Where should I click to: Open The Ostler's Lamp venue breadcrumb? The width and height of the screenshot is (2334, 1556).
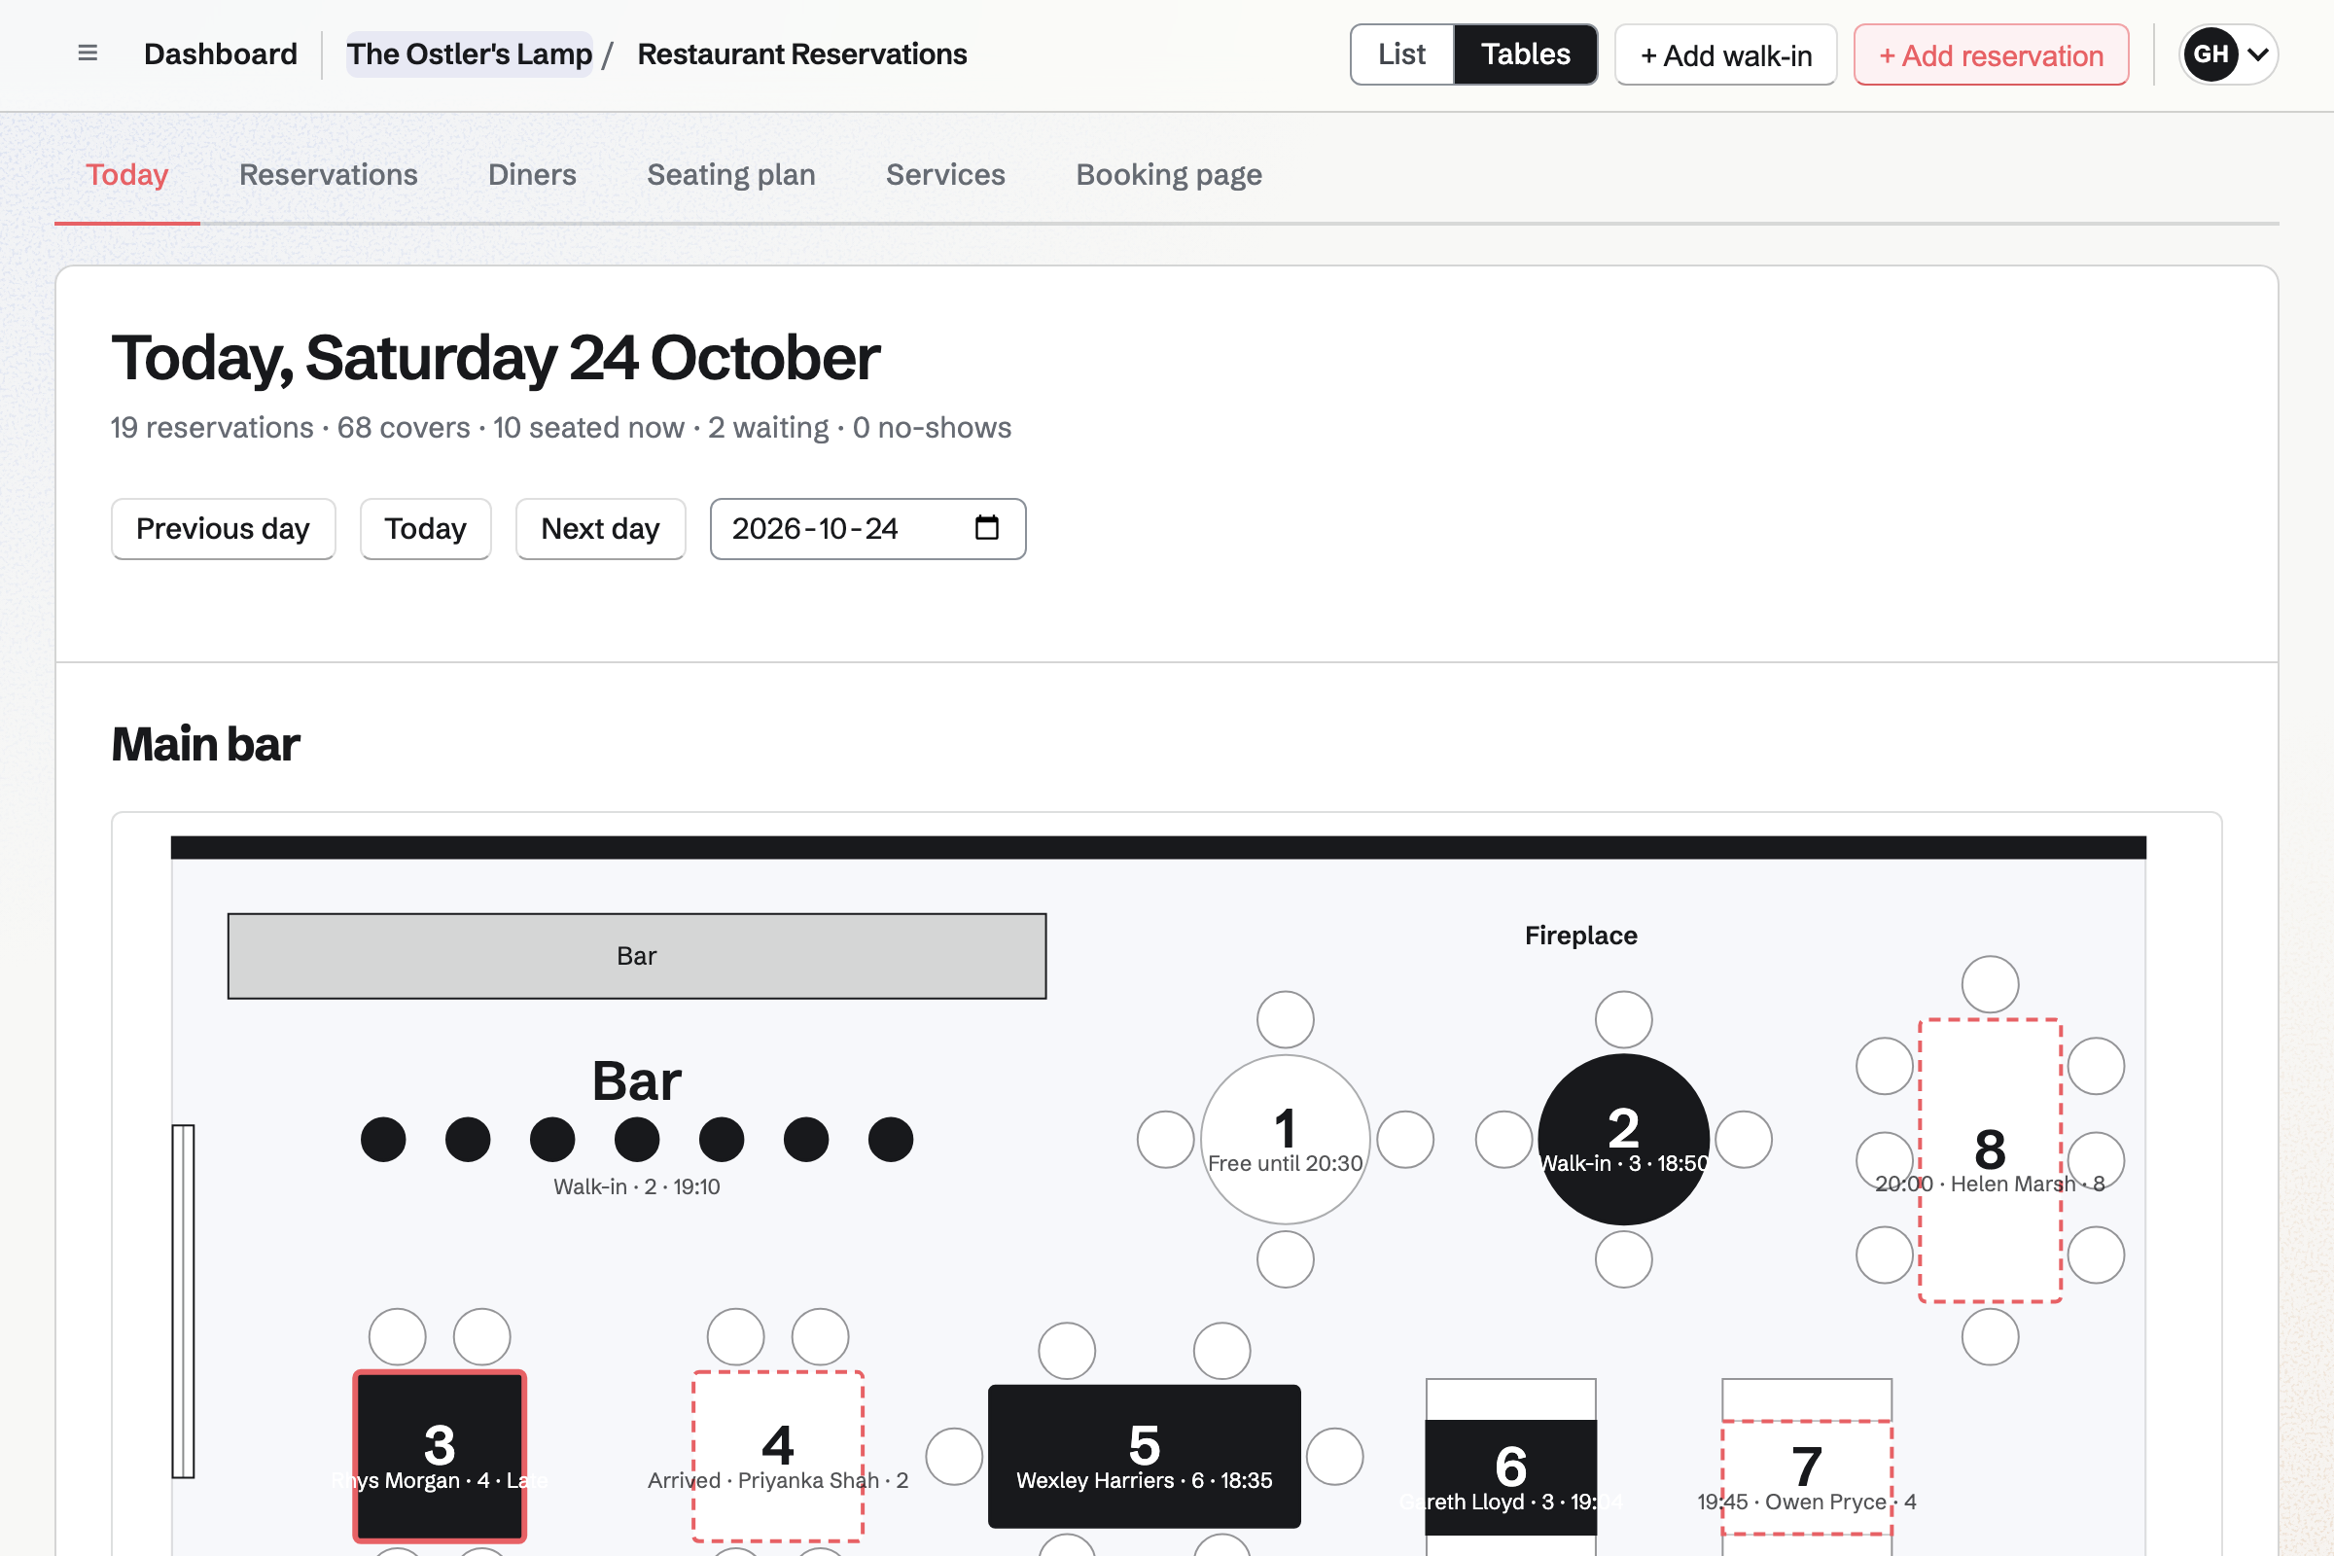(x=470, y=54)
